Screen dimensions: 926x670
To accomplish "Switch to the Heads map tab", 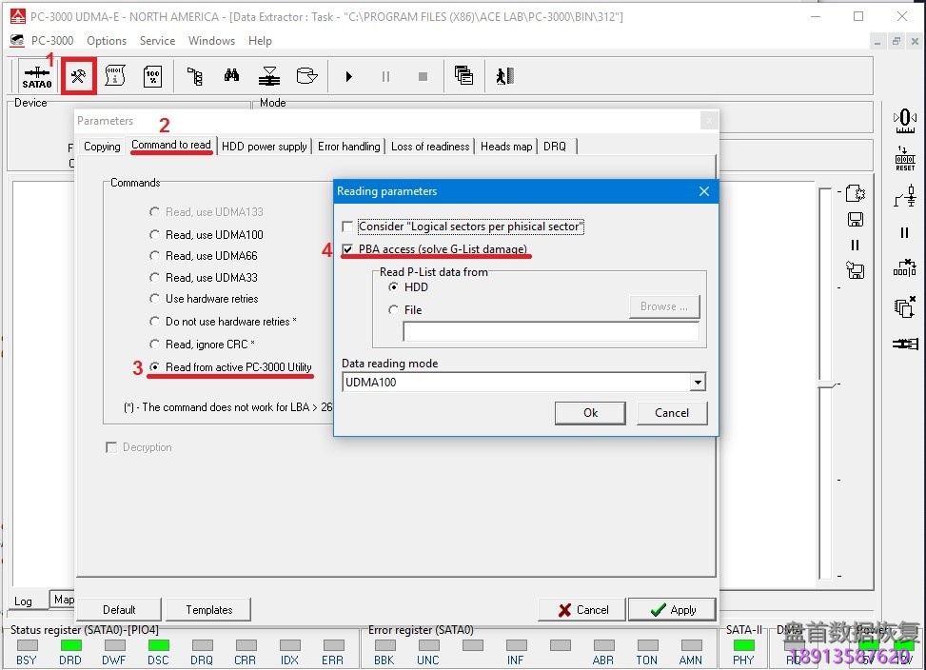I will 505,147.
